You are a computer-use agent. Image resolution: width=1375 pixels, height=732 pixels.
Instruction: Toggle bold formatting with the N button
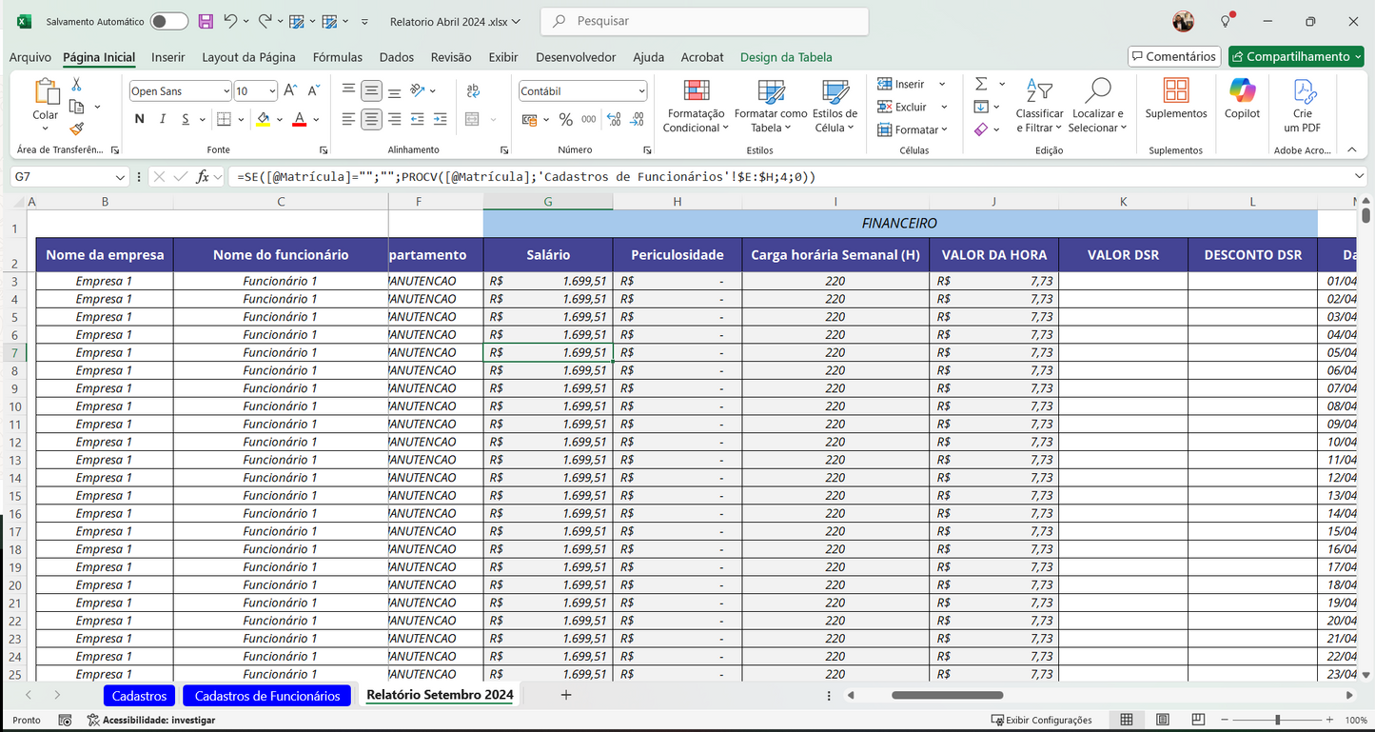[x=138, y=118]
